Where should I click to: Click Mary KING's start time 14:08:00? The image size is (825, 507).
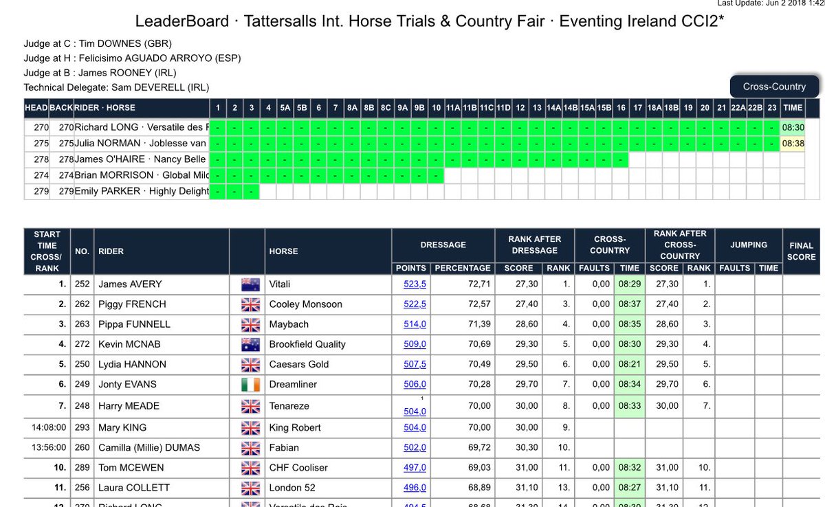(x=49, y=427)
